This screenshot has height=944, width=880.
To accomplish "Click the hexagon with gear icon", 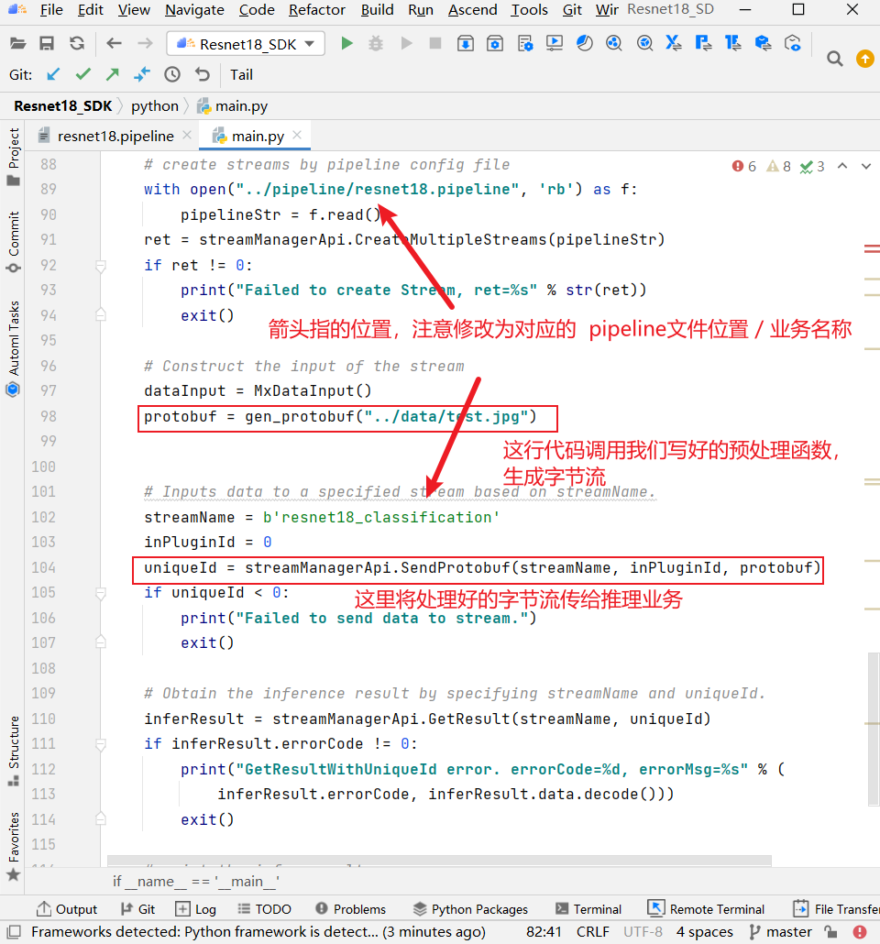I will [x=793, y=43].
